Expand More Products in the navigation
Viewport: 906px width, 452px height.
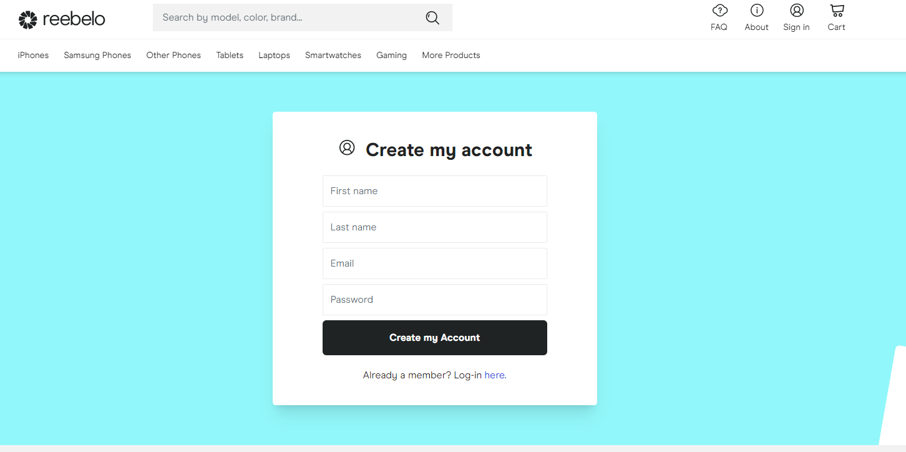[x=451, y=55]
